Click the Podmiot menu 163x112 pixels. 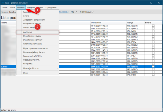coord(21,7)
